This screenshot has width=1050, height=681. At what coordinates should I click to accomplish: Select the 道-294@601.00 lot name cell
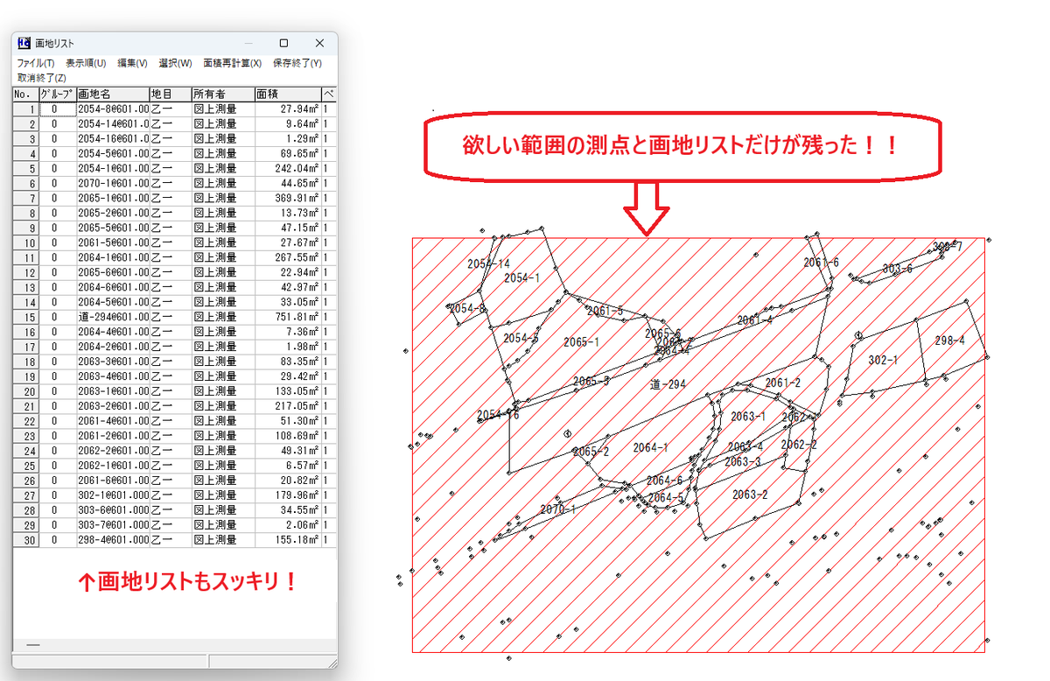pos(113,317)
